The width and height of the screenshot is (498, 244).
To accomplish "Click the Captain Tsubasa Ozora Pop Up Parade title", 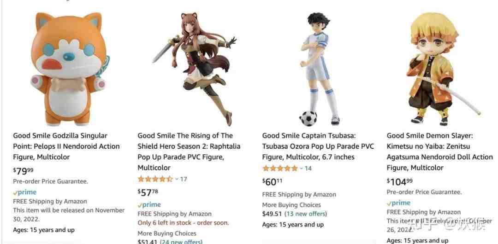I will point(318,146).
